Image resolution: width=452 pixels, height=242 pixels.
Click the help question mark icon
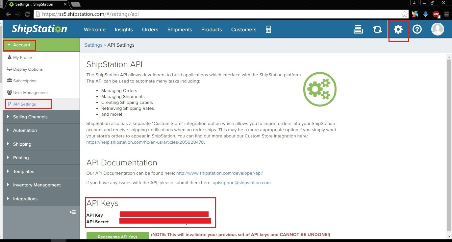(417, 30)
